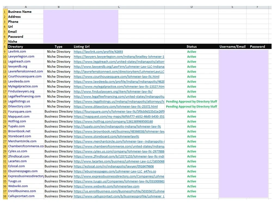Open the dilawctory.com listing link
This screenshot has width=272, height=204.
pos(116,107)
